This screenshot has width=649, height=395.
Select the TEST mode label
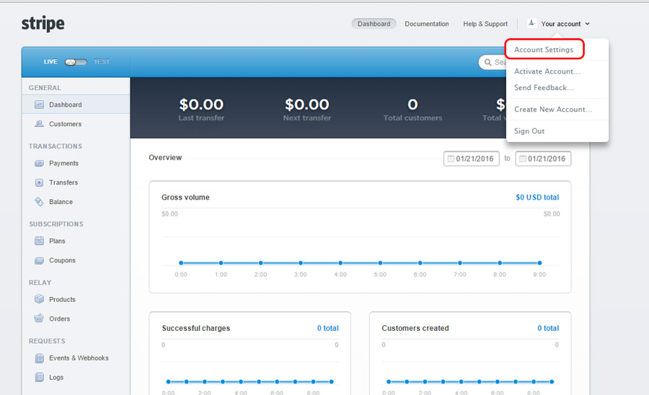[x=102, y=61]
